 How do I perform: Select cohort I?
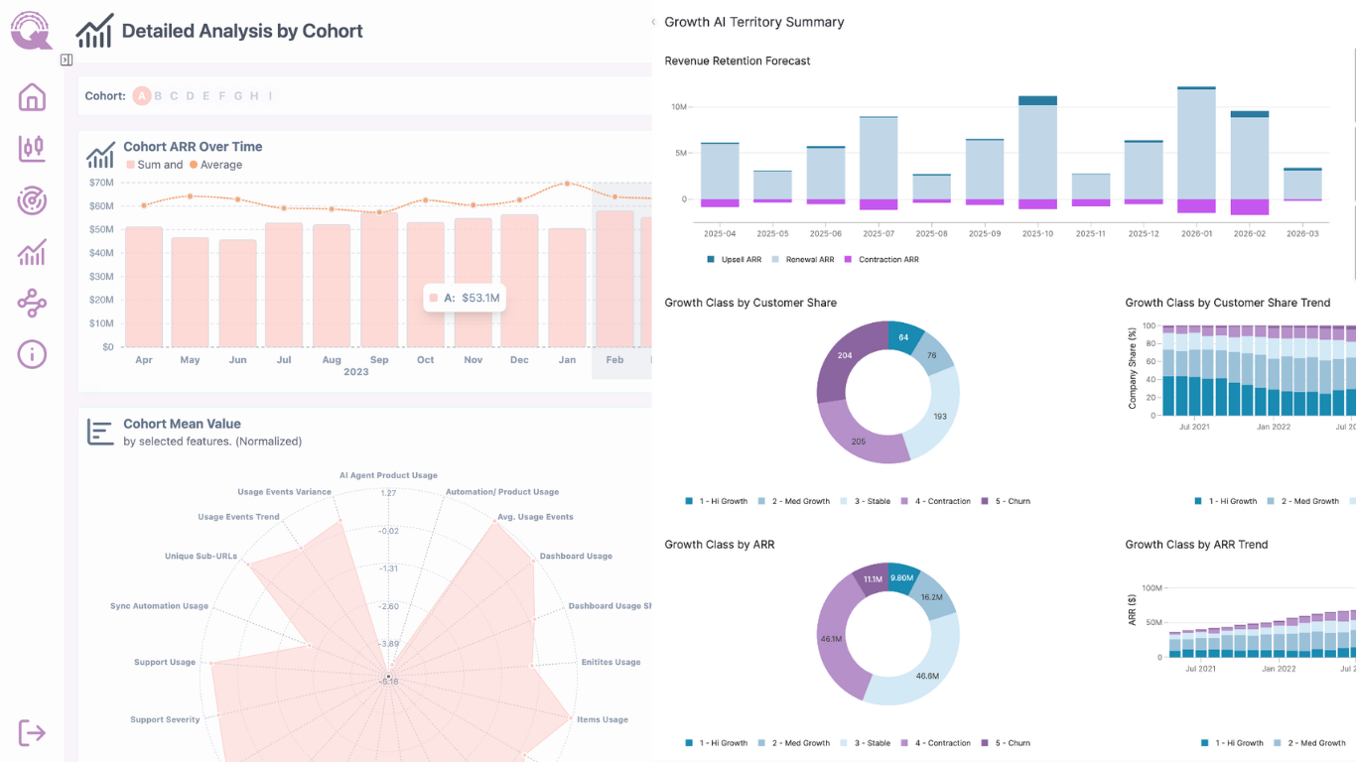click(x=269, y=96)
